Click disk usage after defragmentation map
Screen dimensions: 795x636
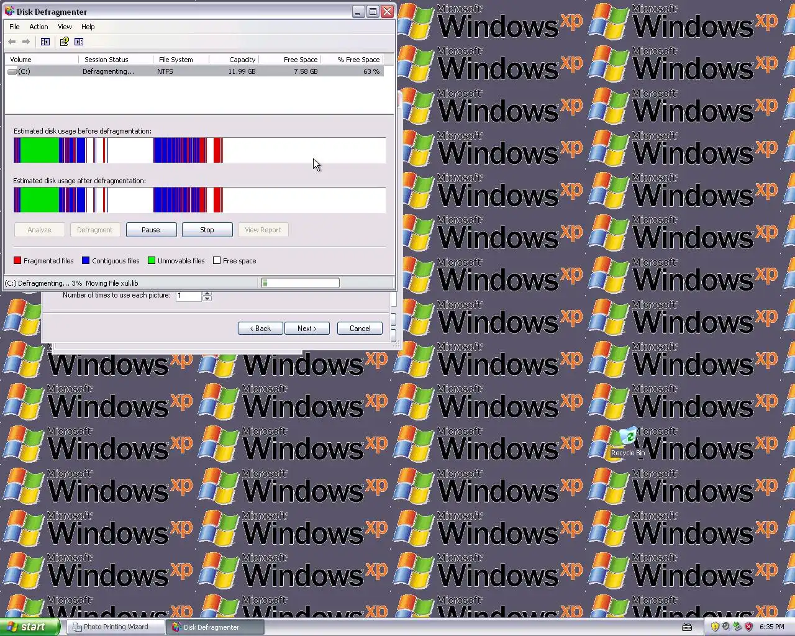(x=199, y=200)
